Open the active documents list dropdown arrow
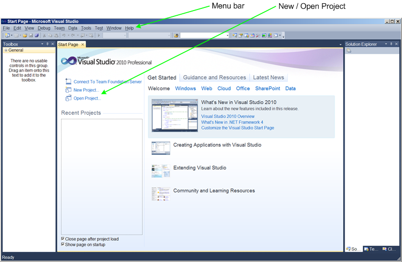This screenshot has height=262, width=402. click(340, 45)
